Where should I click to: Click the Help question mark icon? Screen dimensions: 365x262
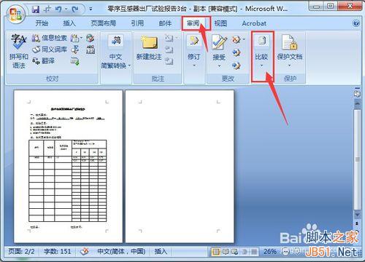tap(356, 23)
